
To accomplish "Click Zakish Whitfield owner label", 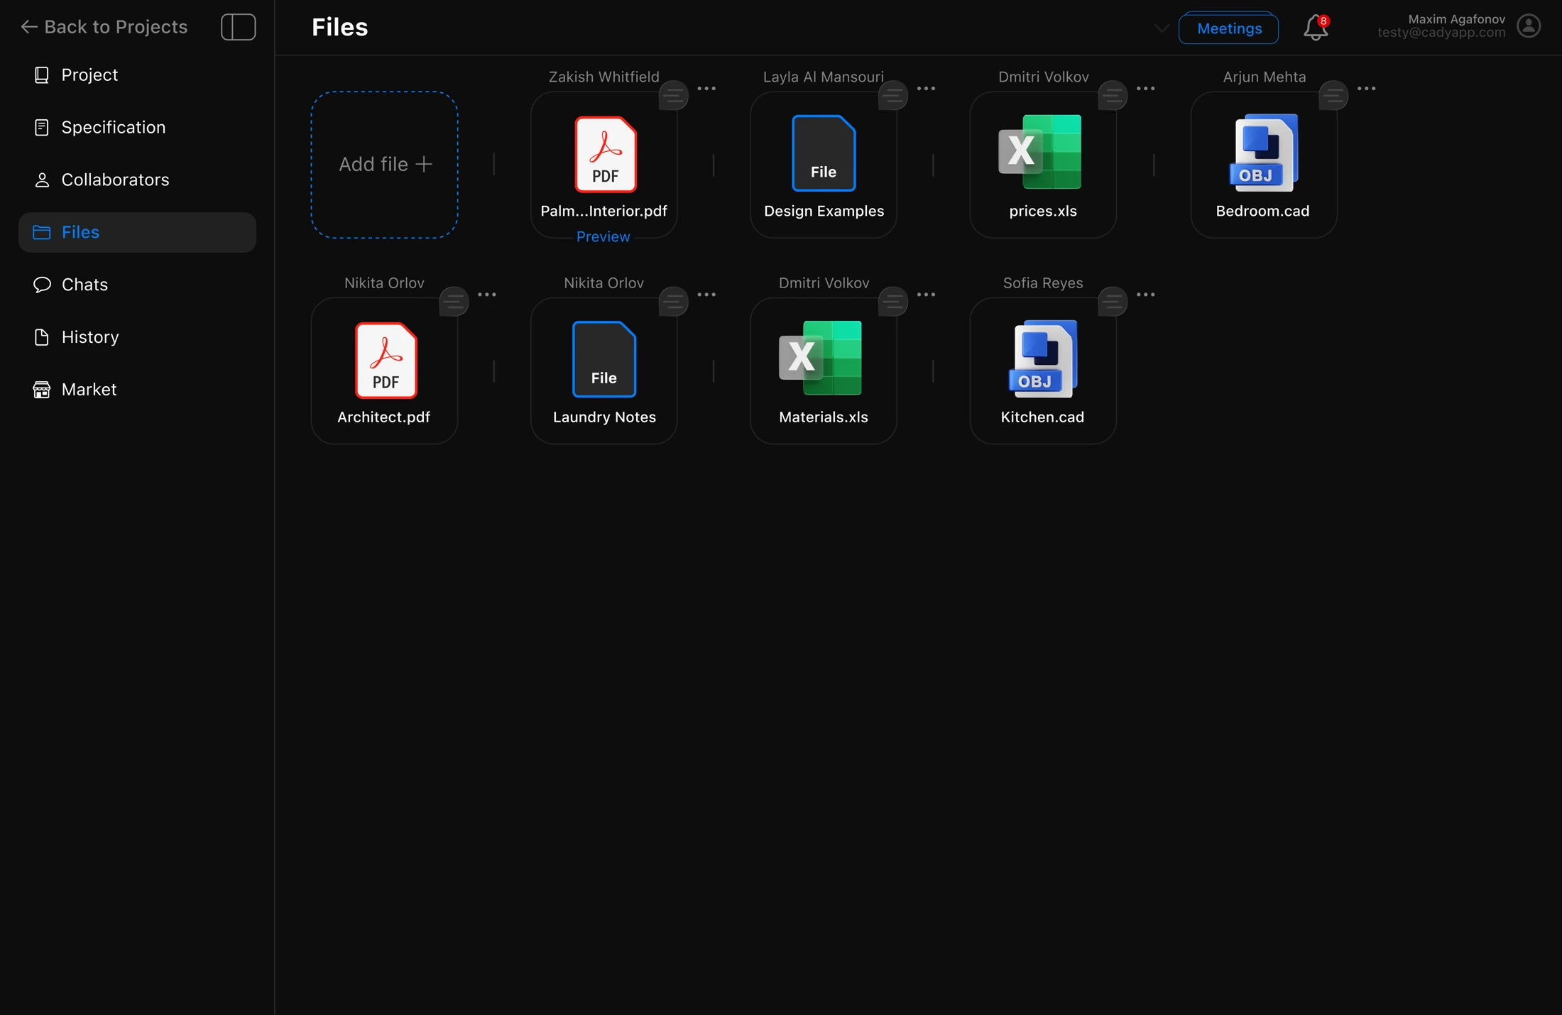I will 603,77.
